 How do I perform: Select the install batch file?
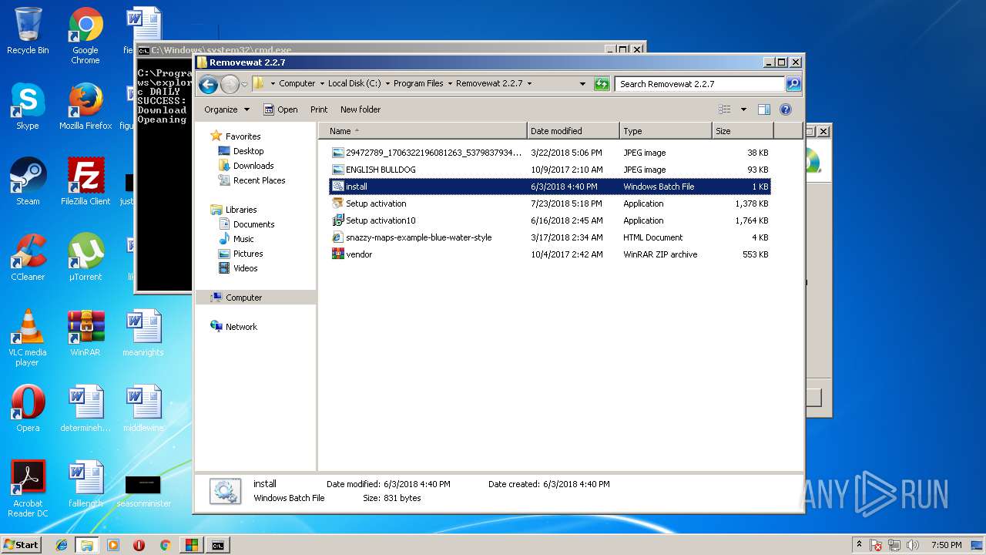(x=550, y=187)
